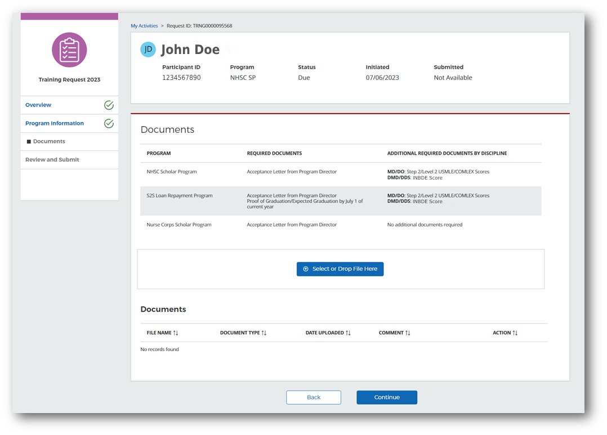Sort by Date Uploaded arrows
The width and height of the screenshot is (607, 435).
(348, 333)
